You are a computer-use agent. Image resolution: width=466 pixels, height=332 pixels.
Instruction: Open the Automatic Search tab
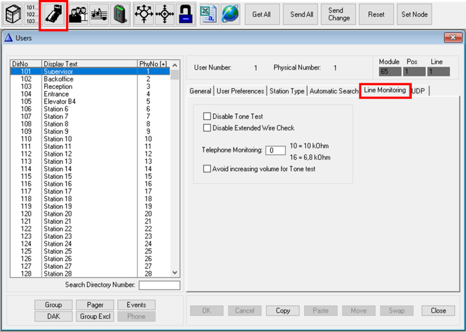pos(334,91)
